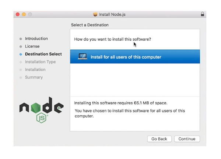Click the Install Node.js window title

[112, 15]
